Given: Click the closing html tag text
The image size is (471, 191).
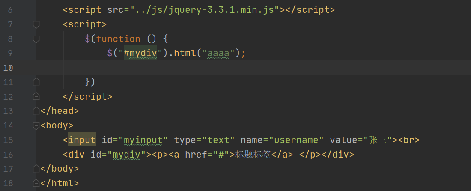Looking at the screenshot, I should (x=60, y=183).
